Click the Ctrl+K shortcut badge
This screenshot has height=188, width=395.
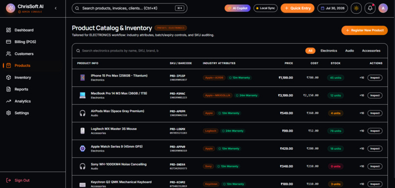click(x=180, y=8)
